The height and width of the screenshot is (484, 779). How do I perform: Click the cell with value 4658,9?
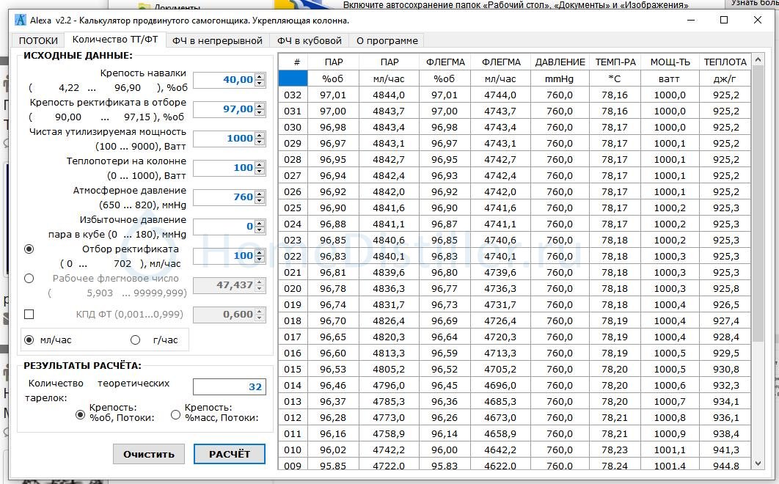coord(500,434)
